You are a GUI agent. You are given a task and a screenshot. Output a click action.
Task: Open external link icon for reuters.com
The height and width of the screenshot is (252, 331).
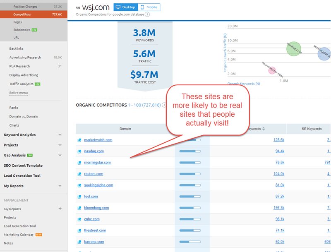79,174
